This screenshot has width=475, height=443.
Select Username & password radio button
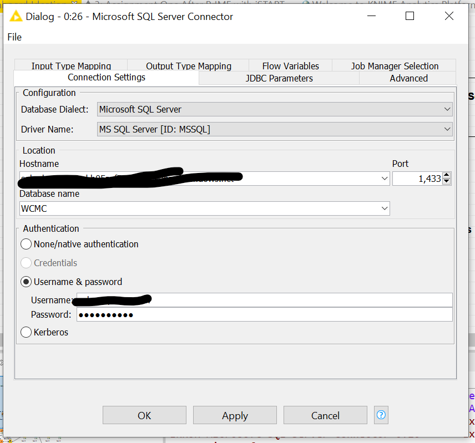tap(26, 282)
